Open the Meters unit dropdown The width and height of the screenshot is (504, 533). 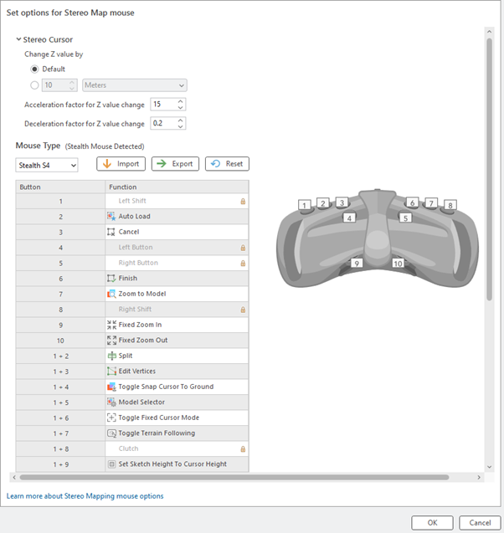tap(135, 85)
